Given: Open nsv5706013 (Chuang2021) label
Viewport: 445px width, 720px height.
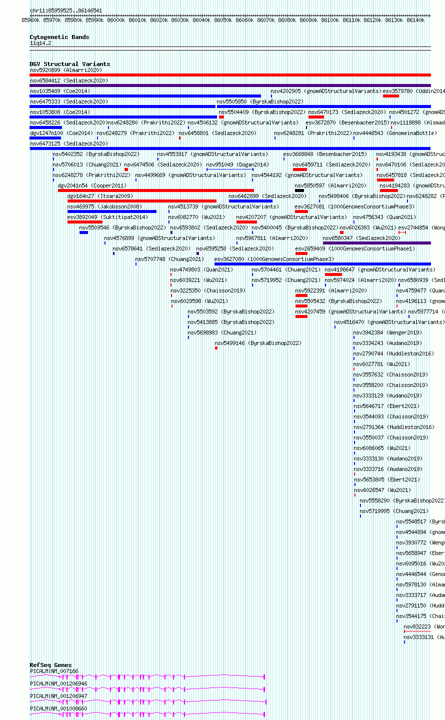Looking at the screenshot, I should pyautogui.click(x=87, y=164).
